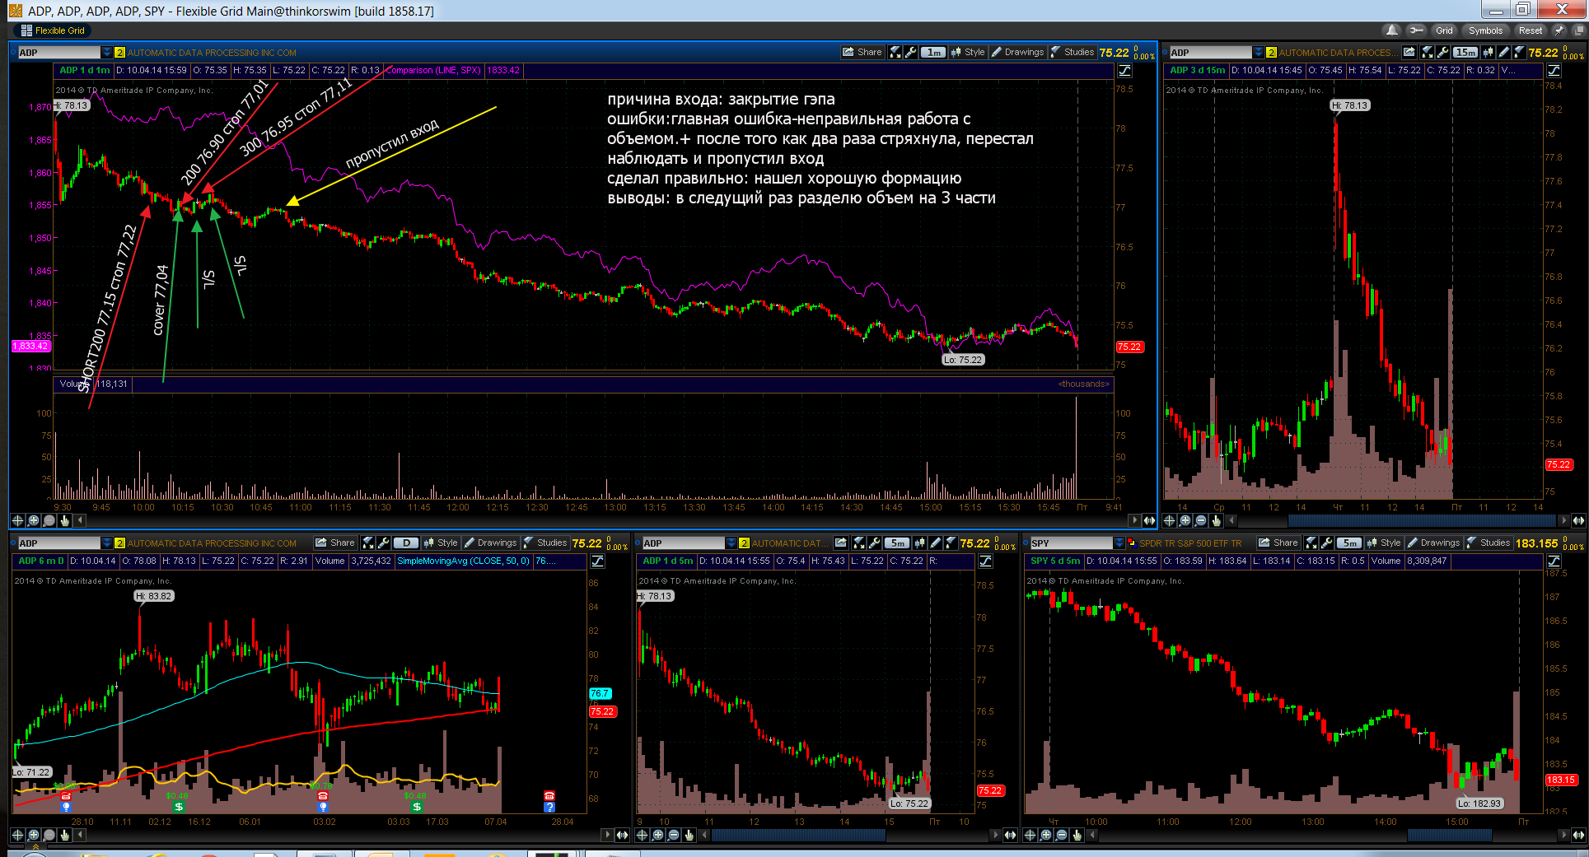1589x857 pixels.
Task: Click zoom-in magnifier below main chart
Action: (x=33, y=520)
